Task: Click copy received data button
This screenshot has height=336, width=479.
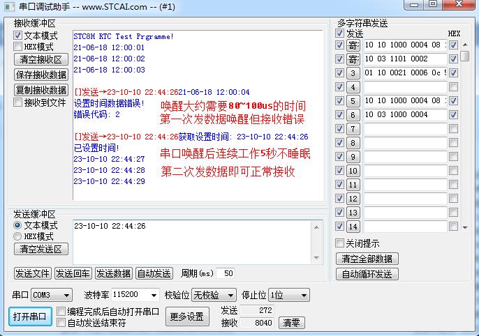Action: point(41,90)
